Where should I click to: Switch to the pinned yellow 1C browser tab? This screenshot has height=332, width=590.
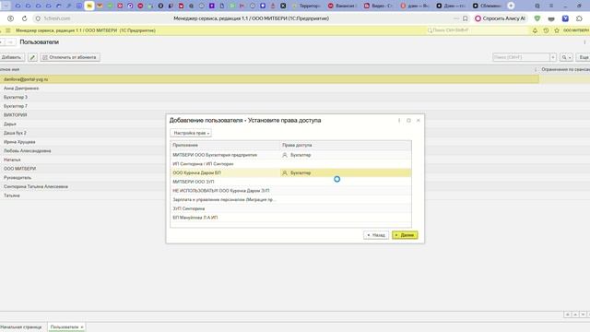[89, 6]
